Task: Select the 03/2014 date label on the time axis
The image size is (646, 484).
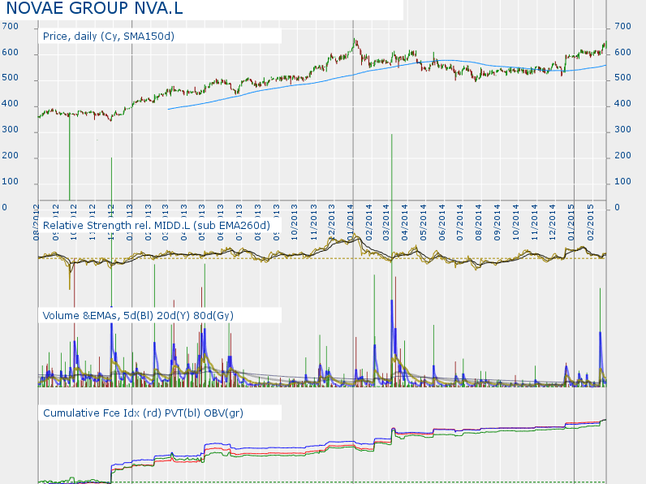Action: click(x=386, y=223)
